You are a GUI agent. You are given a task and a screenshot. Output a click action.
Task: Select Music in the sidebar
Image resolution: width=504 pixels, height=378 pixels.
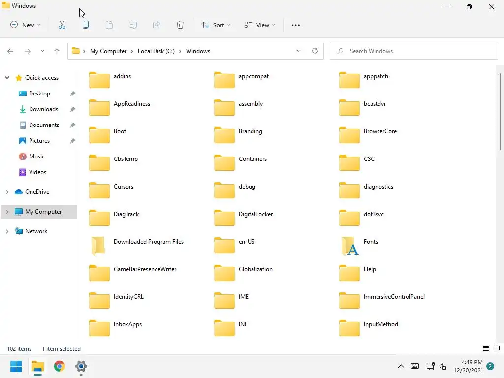coord(36,157)
